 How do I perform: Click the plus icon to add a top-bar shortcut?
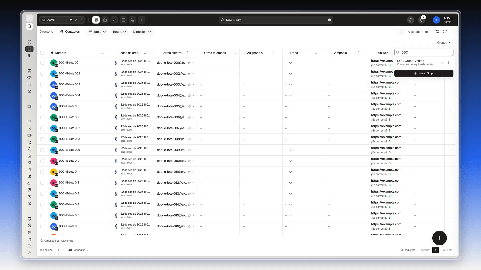(x=142, y=20)
